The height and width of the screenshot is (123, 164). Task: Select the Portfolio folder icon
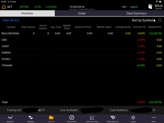point(51,119)
